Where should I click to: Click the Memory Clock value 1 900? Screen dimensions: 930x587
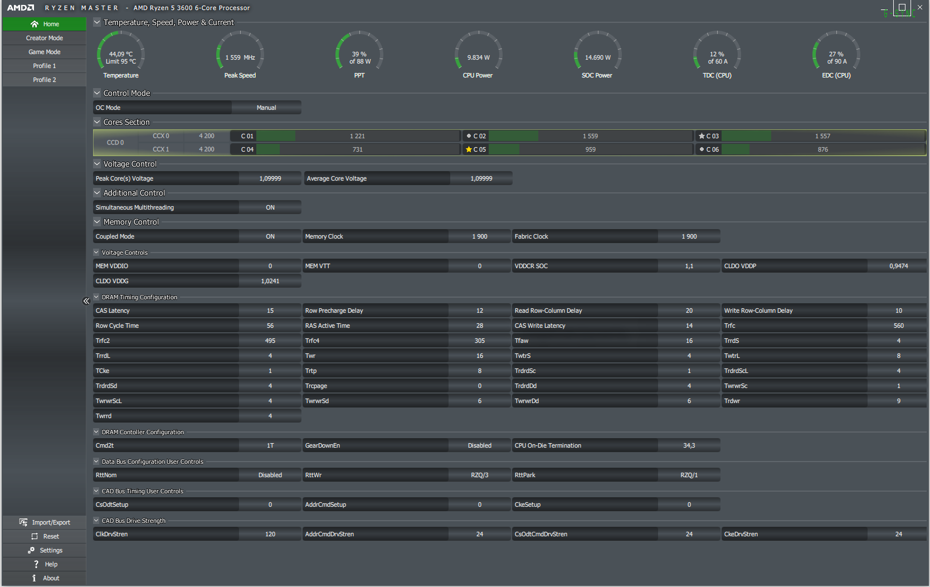(480, 236)
